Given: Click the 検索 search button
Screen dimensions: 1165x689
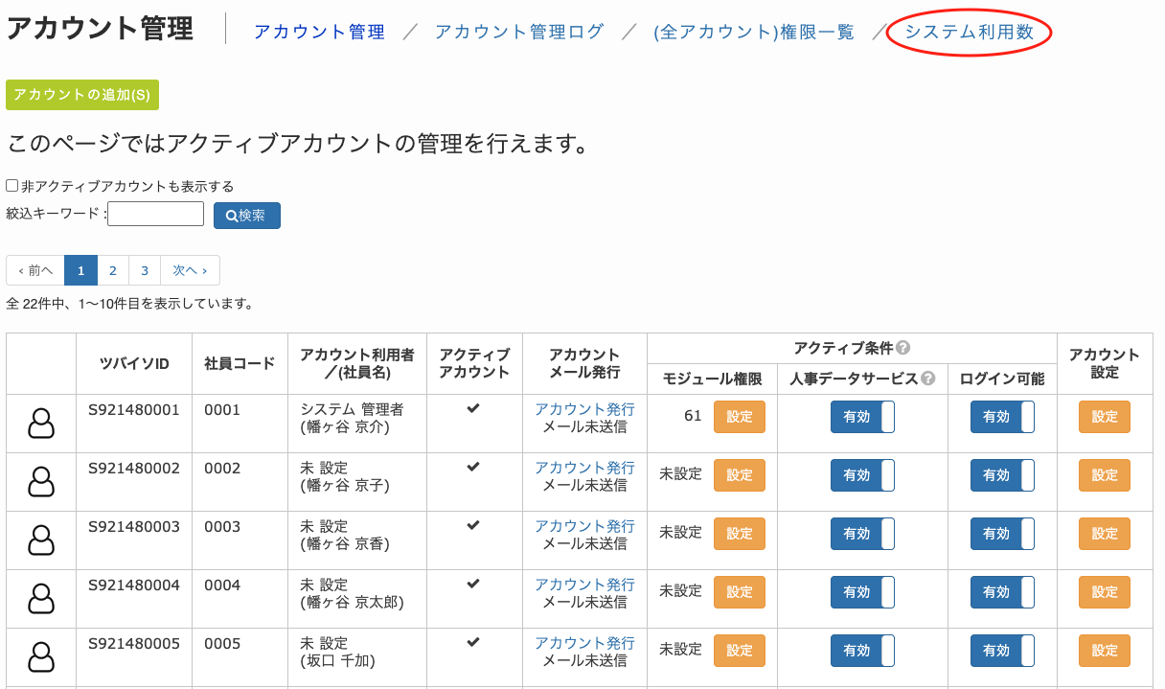Looking at the screenshot, I should pos(247,216).
